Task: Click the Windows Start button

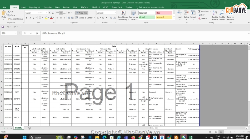Action: 24,137
